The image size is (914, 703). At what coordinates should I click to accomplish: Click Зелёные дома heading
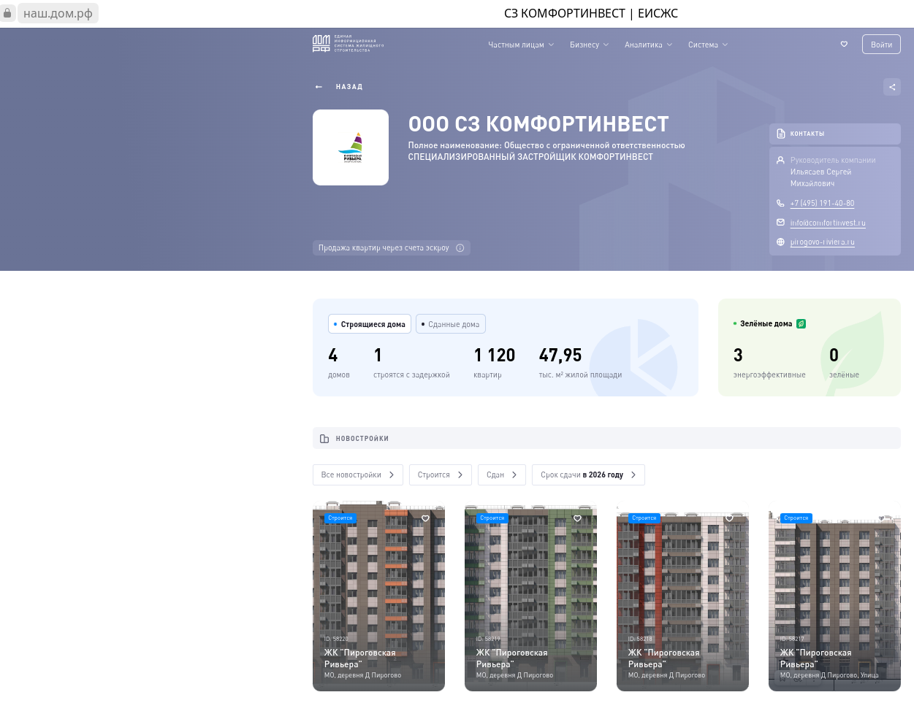(x=766, y=323)
